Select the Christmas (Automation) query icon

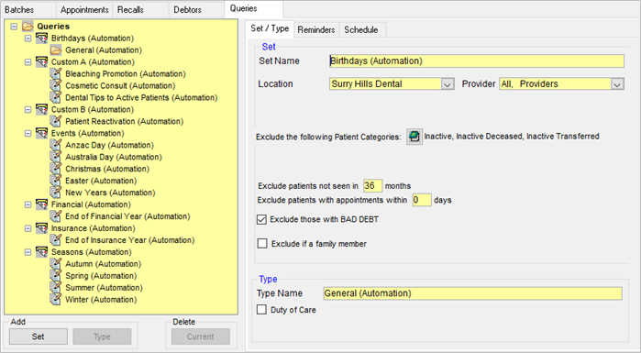[56, 169]
